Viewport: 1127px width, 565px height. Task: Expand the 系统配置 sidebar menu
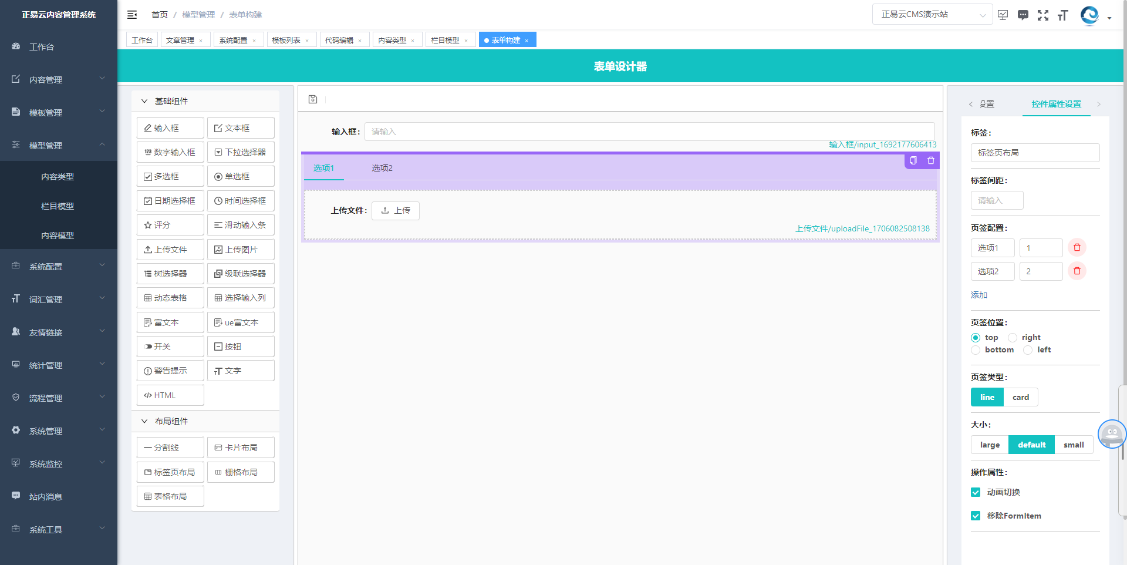click(x=58, y=267)
